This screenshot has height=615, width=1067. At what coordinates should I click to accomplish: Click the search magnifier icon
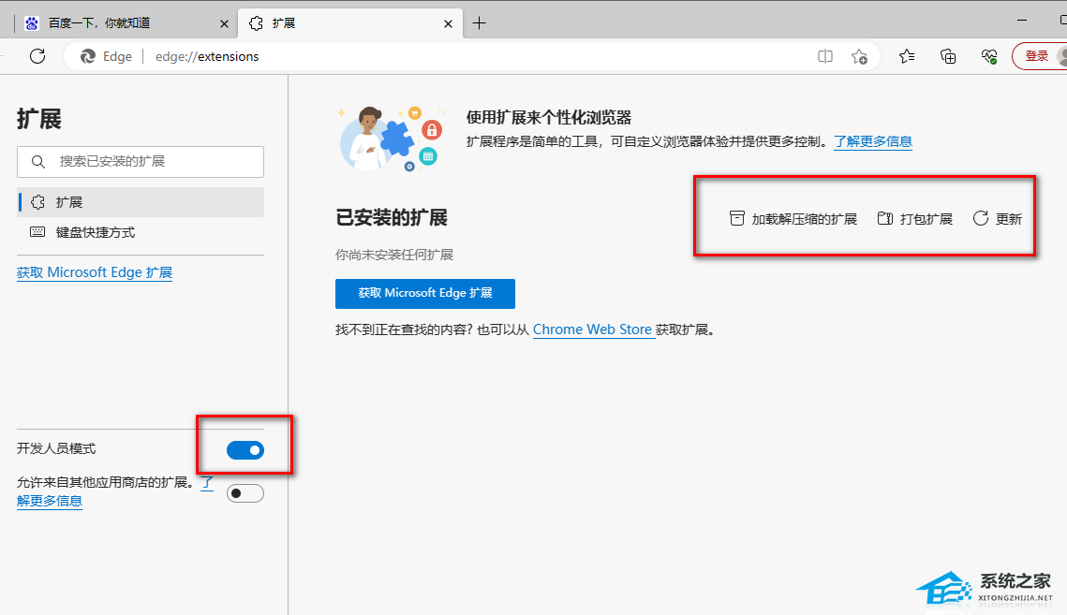(x=38, y=162)
